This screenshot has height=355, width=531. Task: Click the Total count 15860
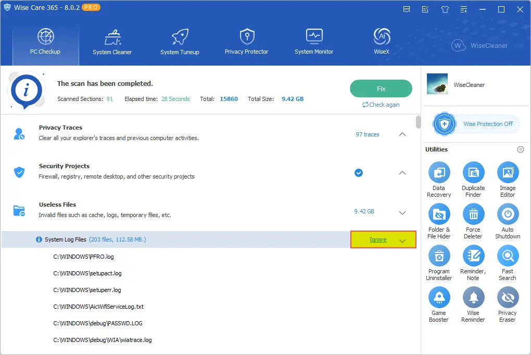pyautogui.click(x=229, y=99)
